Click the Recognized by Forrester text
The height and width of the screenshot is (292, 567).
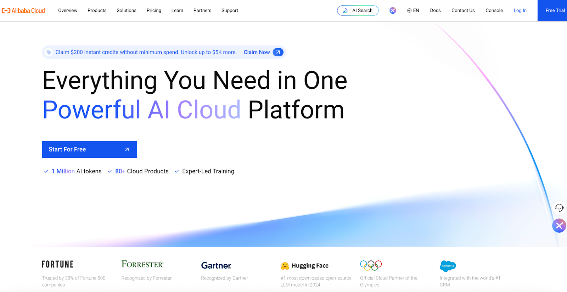(146, 278)
